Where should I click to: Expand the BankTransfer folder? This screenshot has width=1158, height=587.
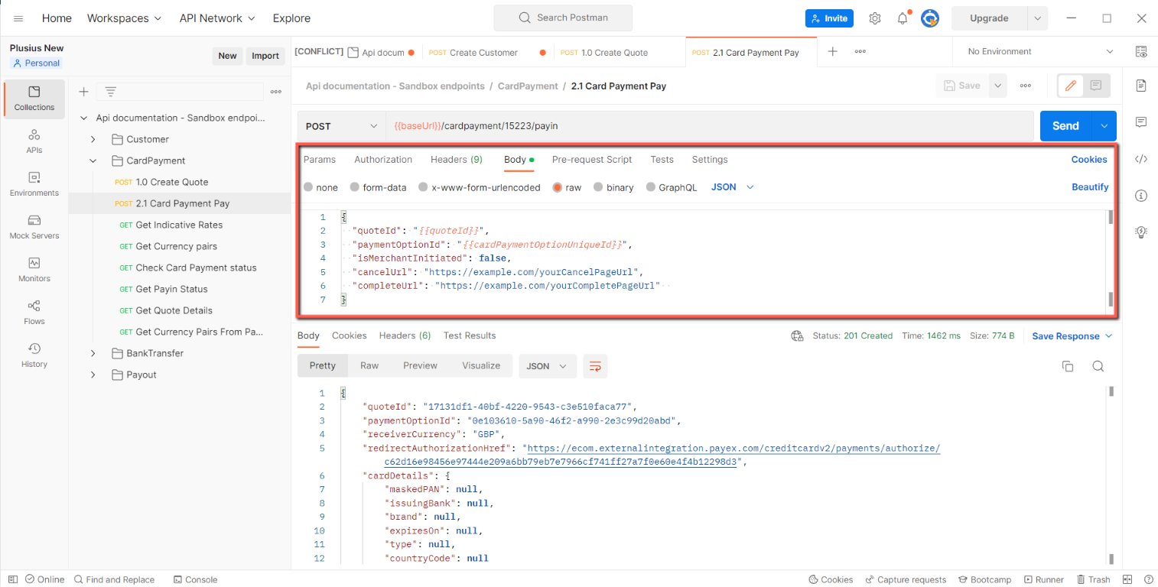(x=93, y=353)
